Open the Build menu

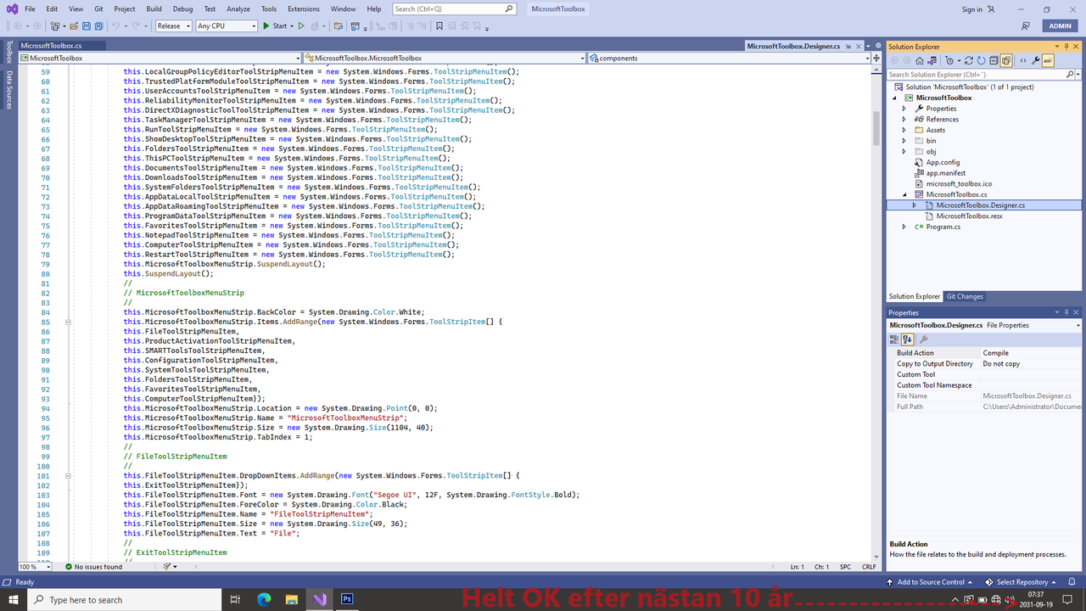tap(154, 9)
